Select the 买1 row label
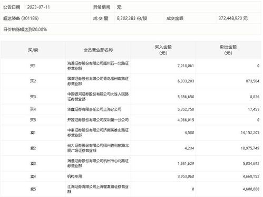Screen dimensions: 263x197 click(33, 65)
